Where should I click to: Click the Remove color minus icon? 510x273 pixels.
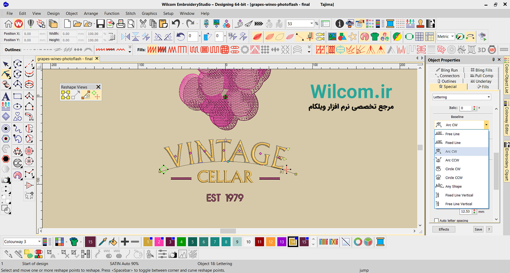click(135, 242)
